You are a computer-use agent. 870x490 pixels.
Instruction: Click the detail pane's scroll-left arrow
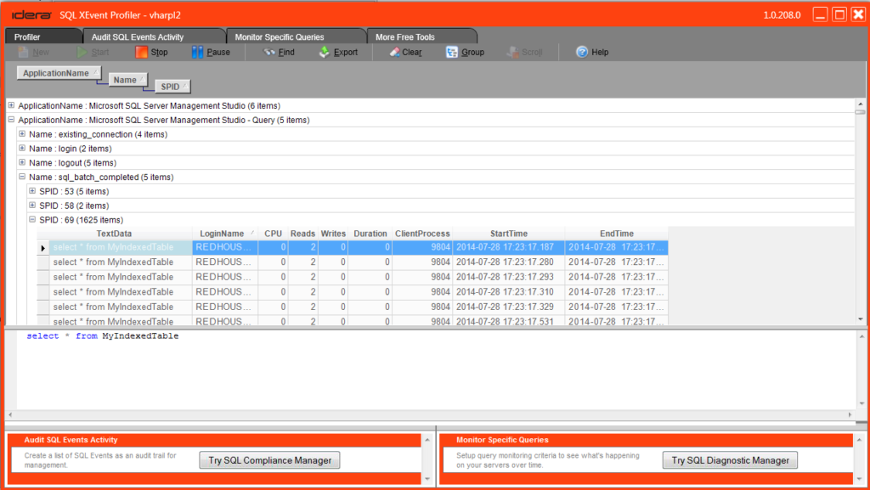10,414
